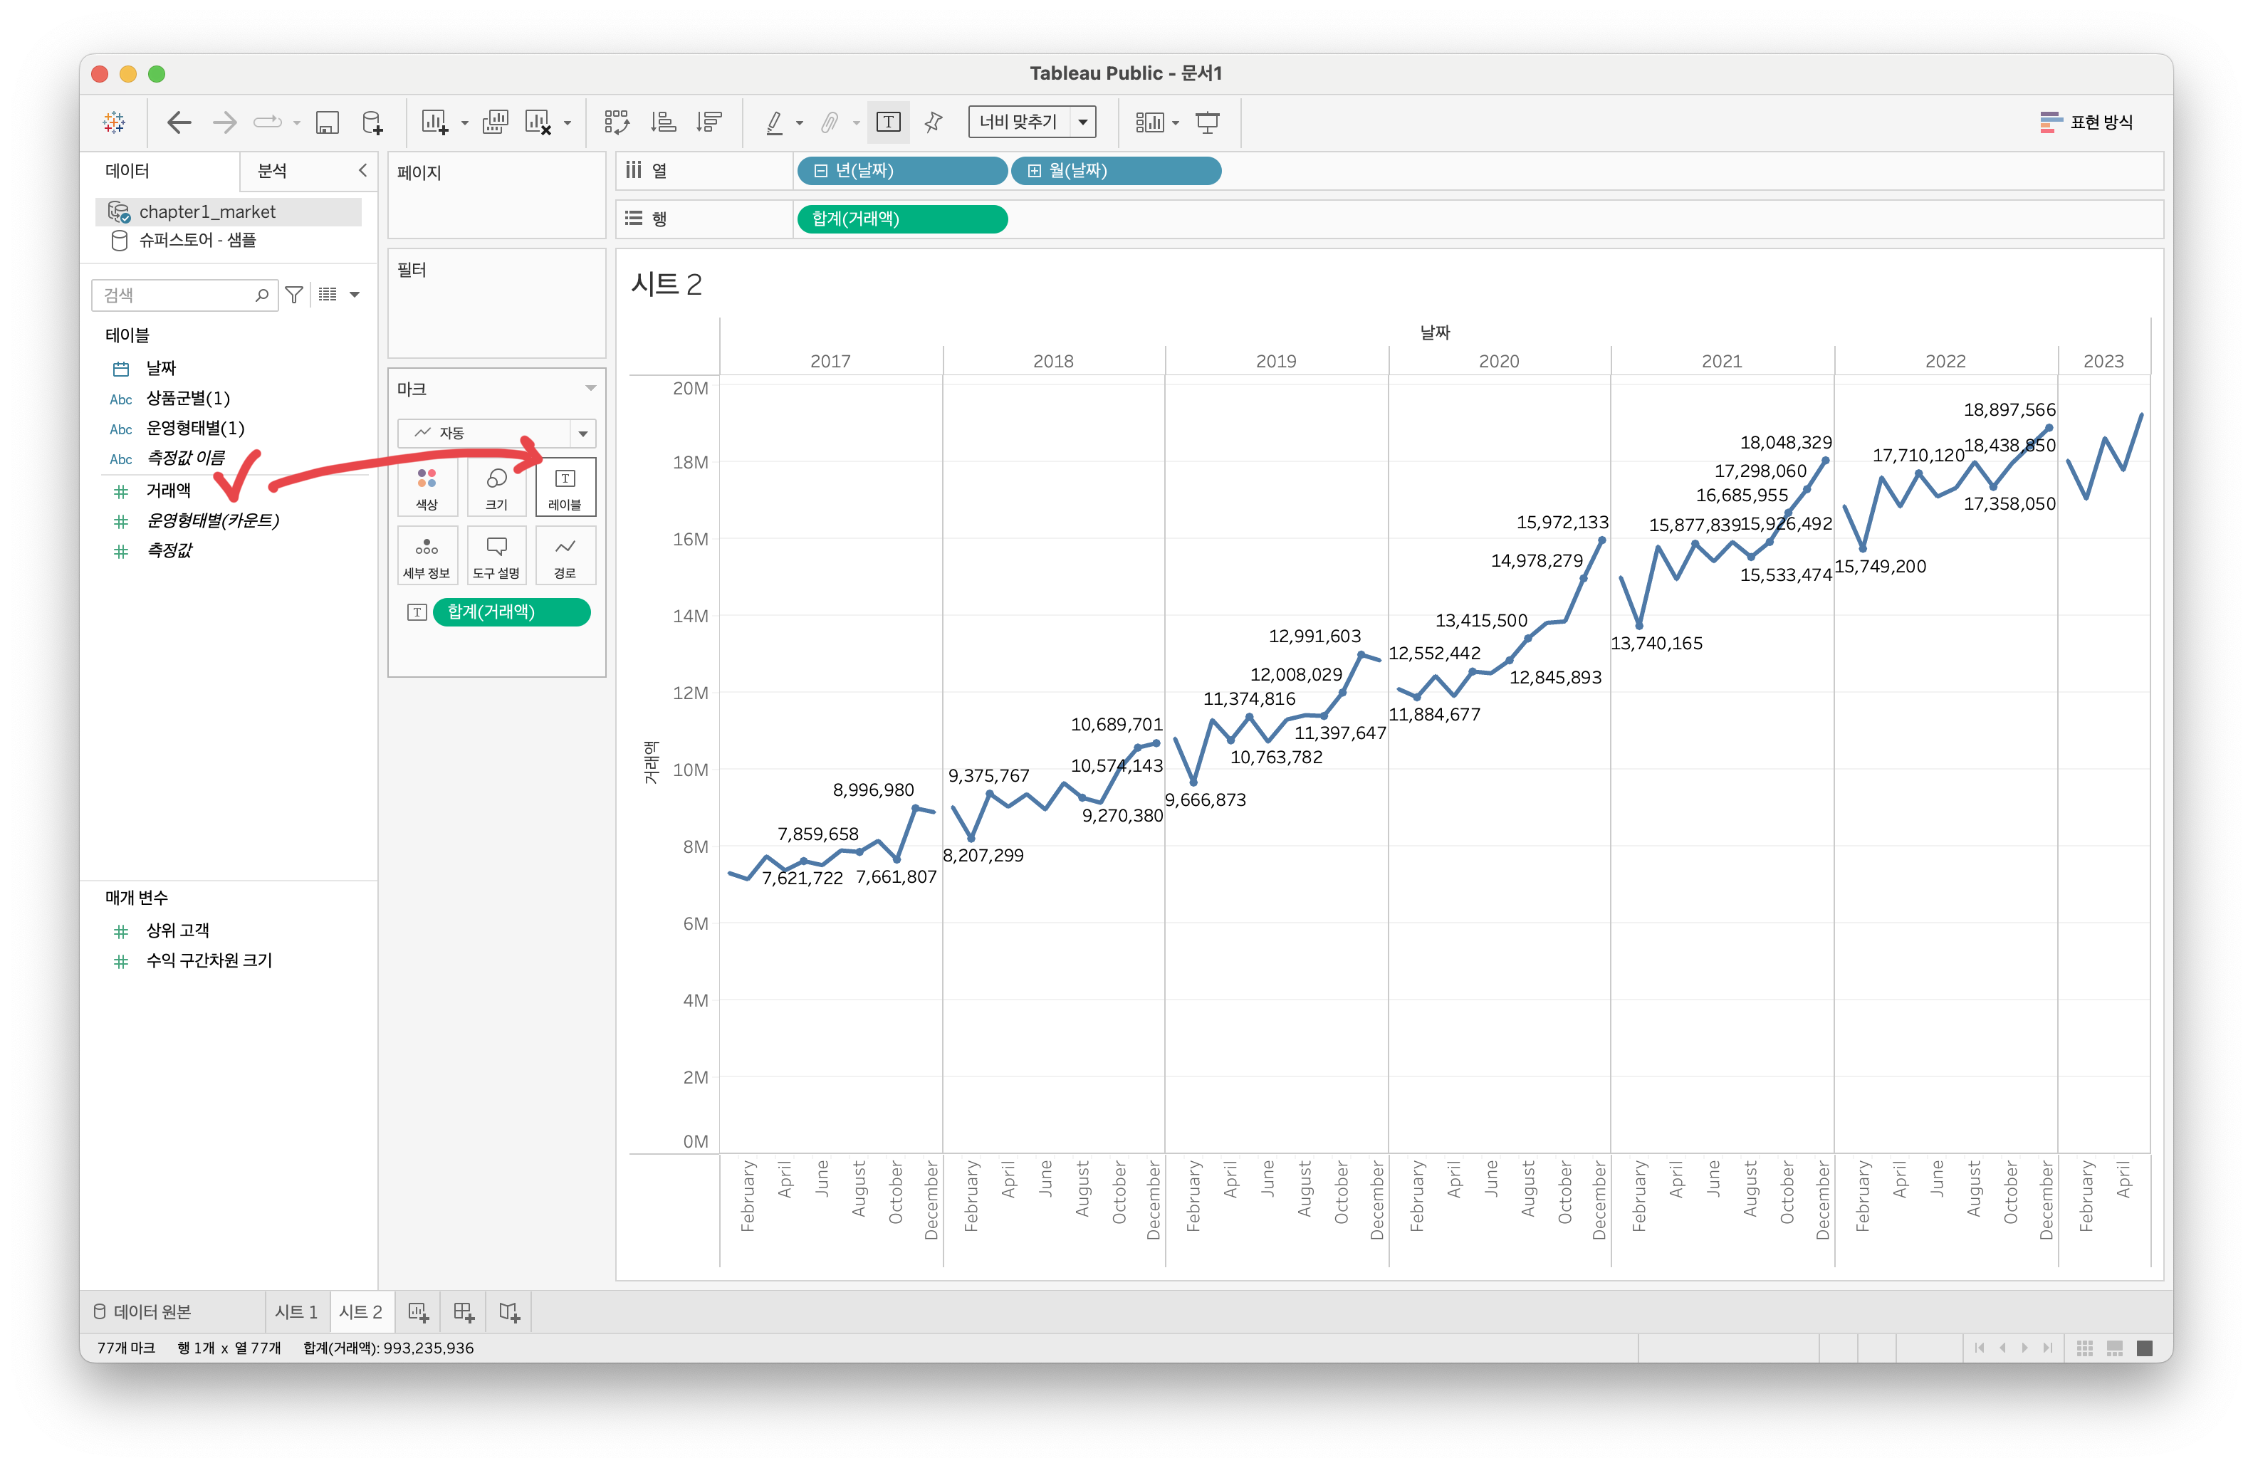
Task: Switch to the 시트 1 tab
Action: point(296,1312)
